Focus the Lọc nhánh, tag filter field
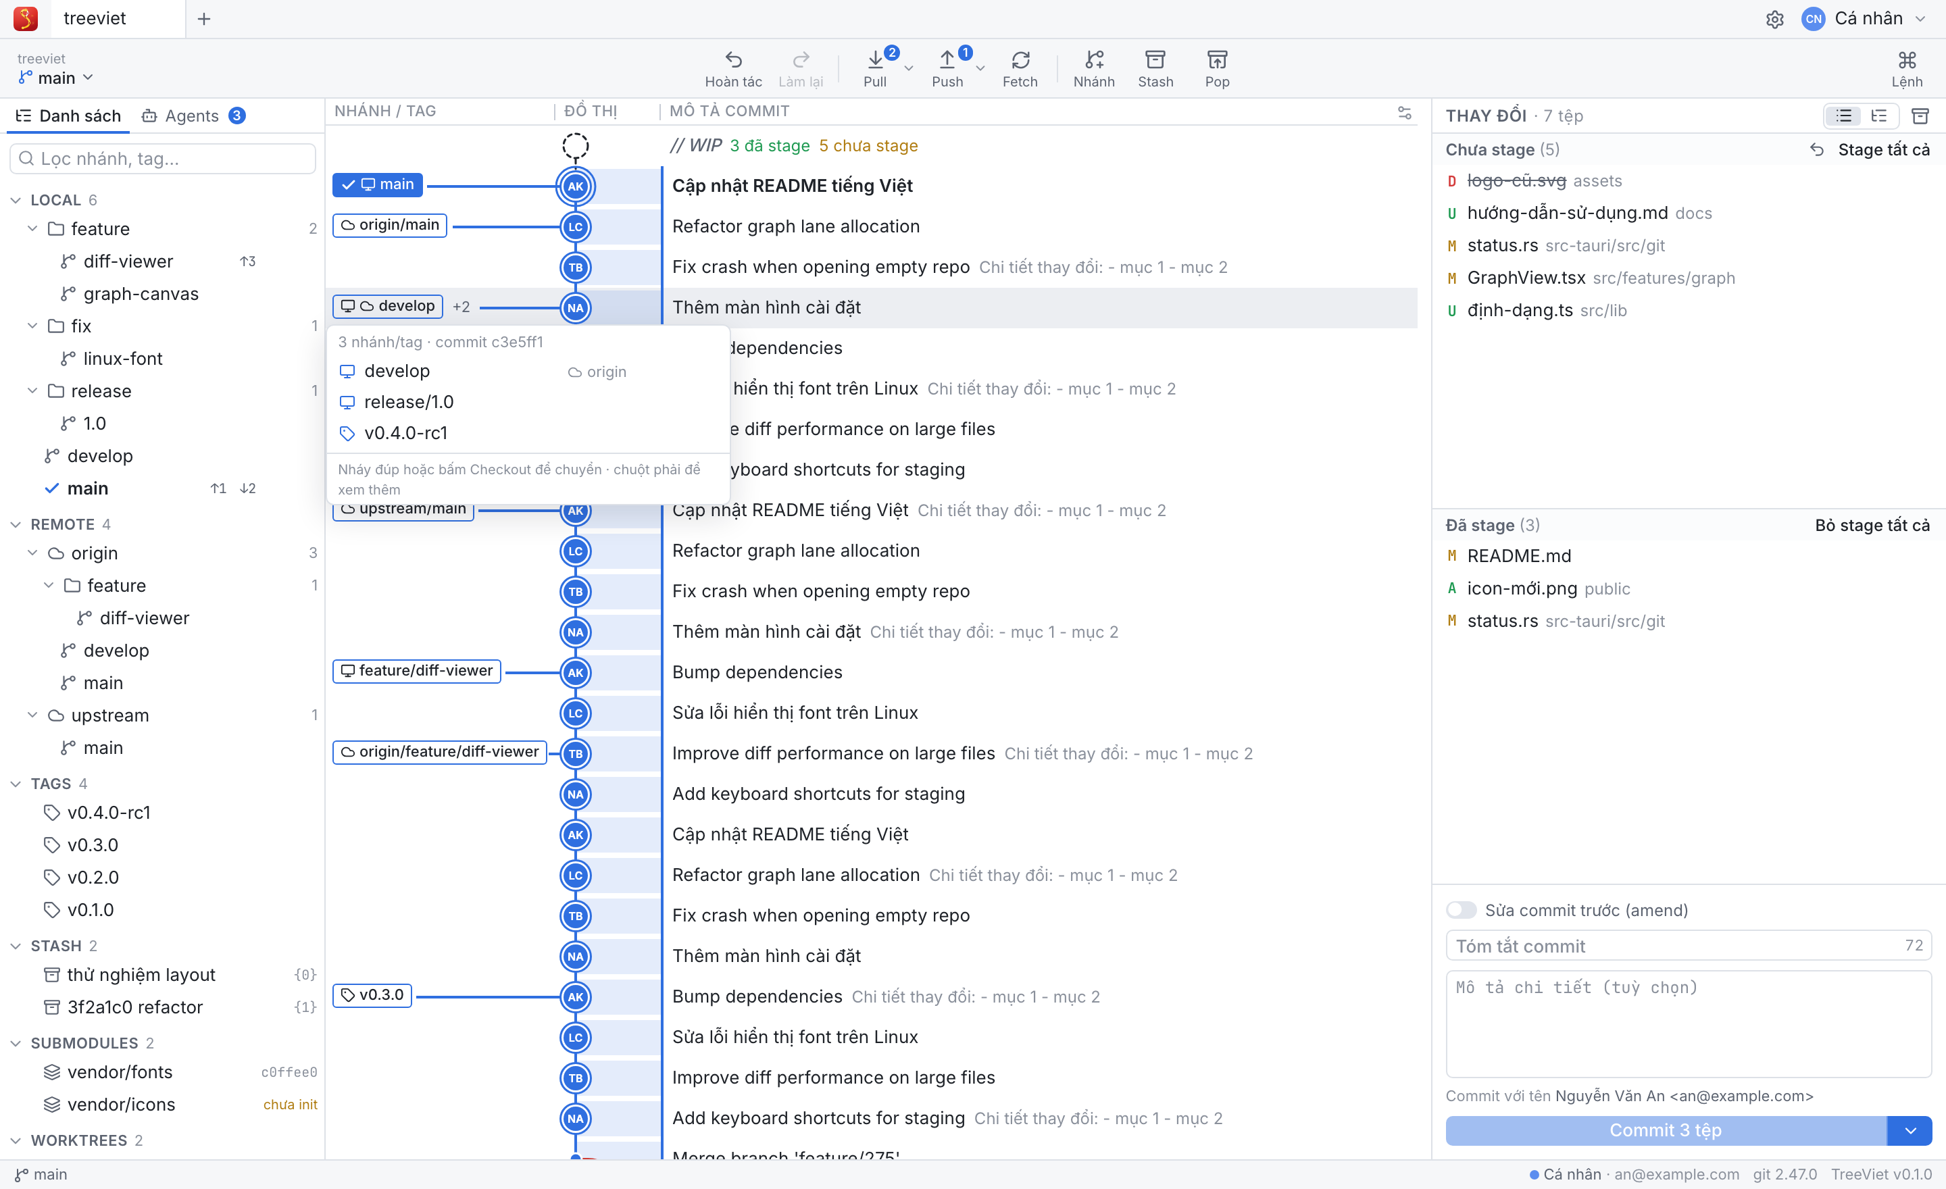 point(162,159)
